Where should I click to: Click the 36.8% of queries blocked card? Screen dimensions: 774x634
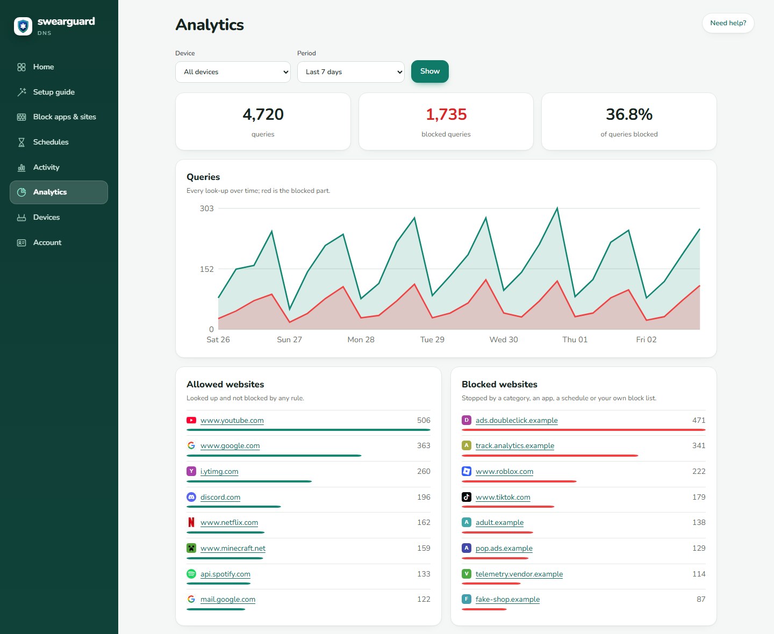tap(629, 121)
